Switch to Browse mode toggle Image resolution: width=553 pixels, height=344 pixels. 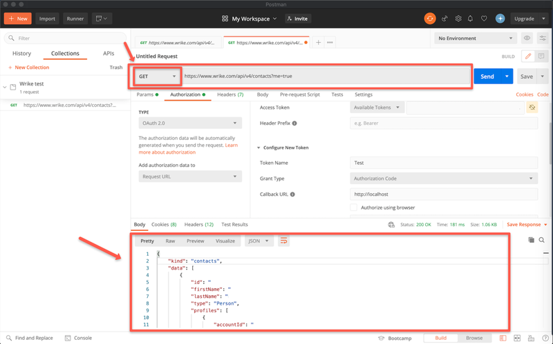click(x=474, y=338)
